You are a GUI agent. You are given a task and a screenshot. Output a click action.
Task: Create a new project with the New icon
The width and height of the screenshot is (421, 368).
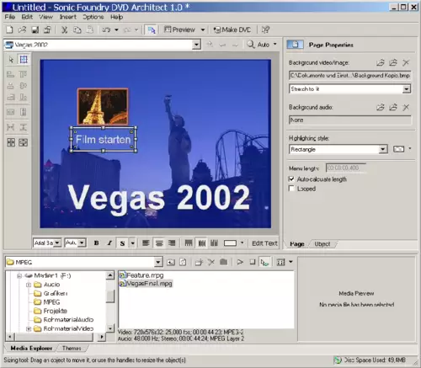[9, 29]
